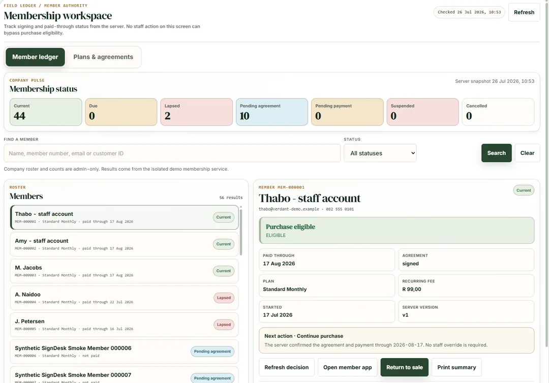Switch to the Member ledger tab
Image resolution: width=549 pixels, height=383 pixels.
[x=35, y=57]
